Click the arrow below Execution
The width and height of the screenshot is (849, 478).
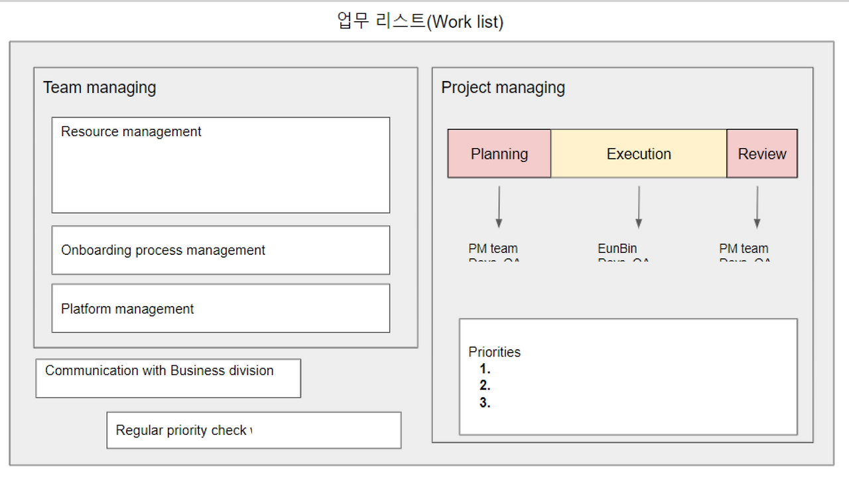pos(639,207)
